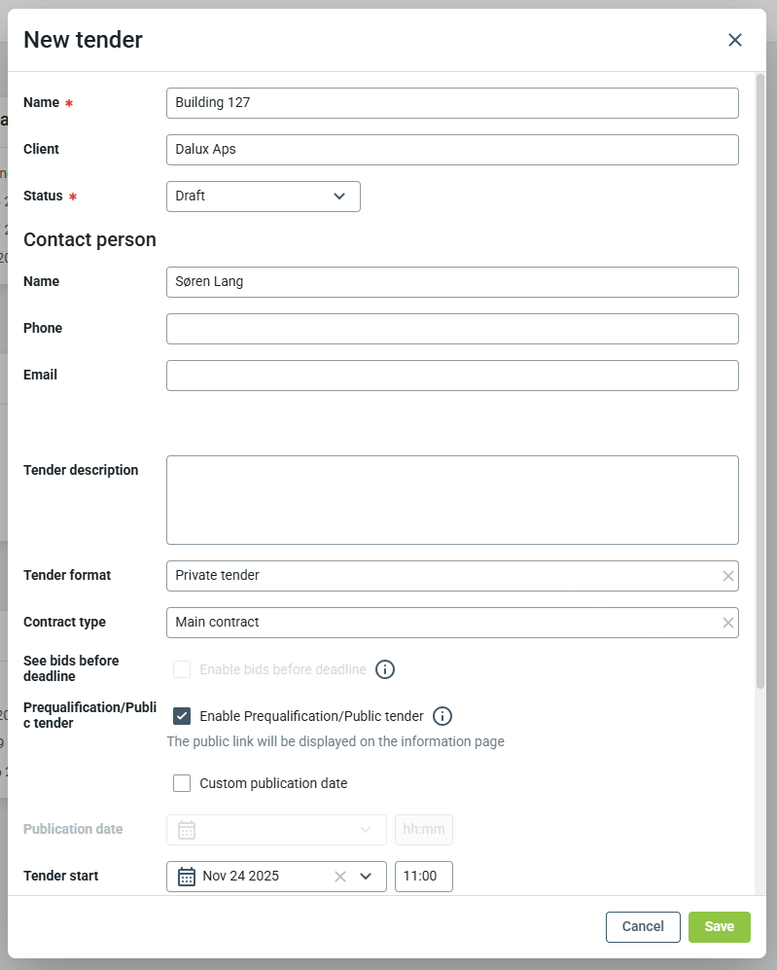Click the dialog's vertical scrollbar
Viewport: 777px width, 970px height.
pos(759,379)
